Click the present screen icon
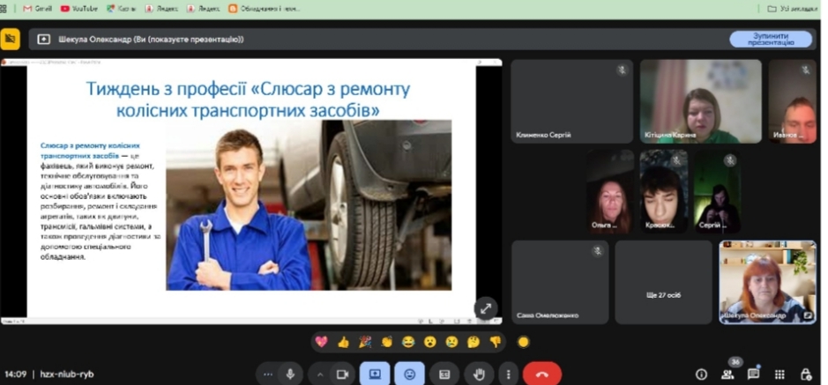This screenshot has width=828, height=385. tap(375, 374)
